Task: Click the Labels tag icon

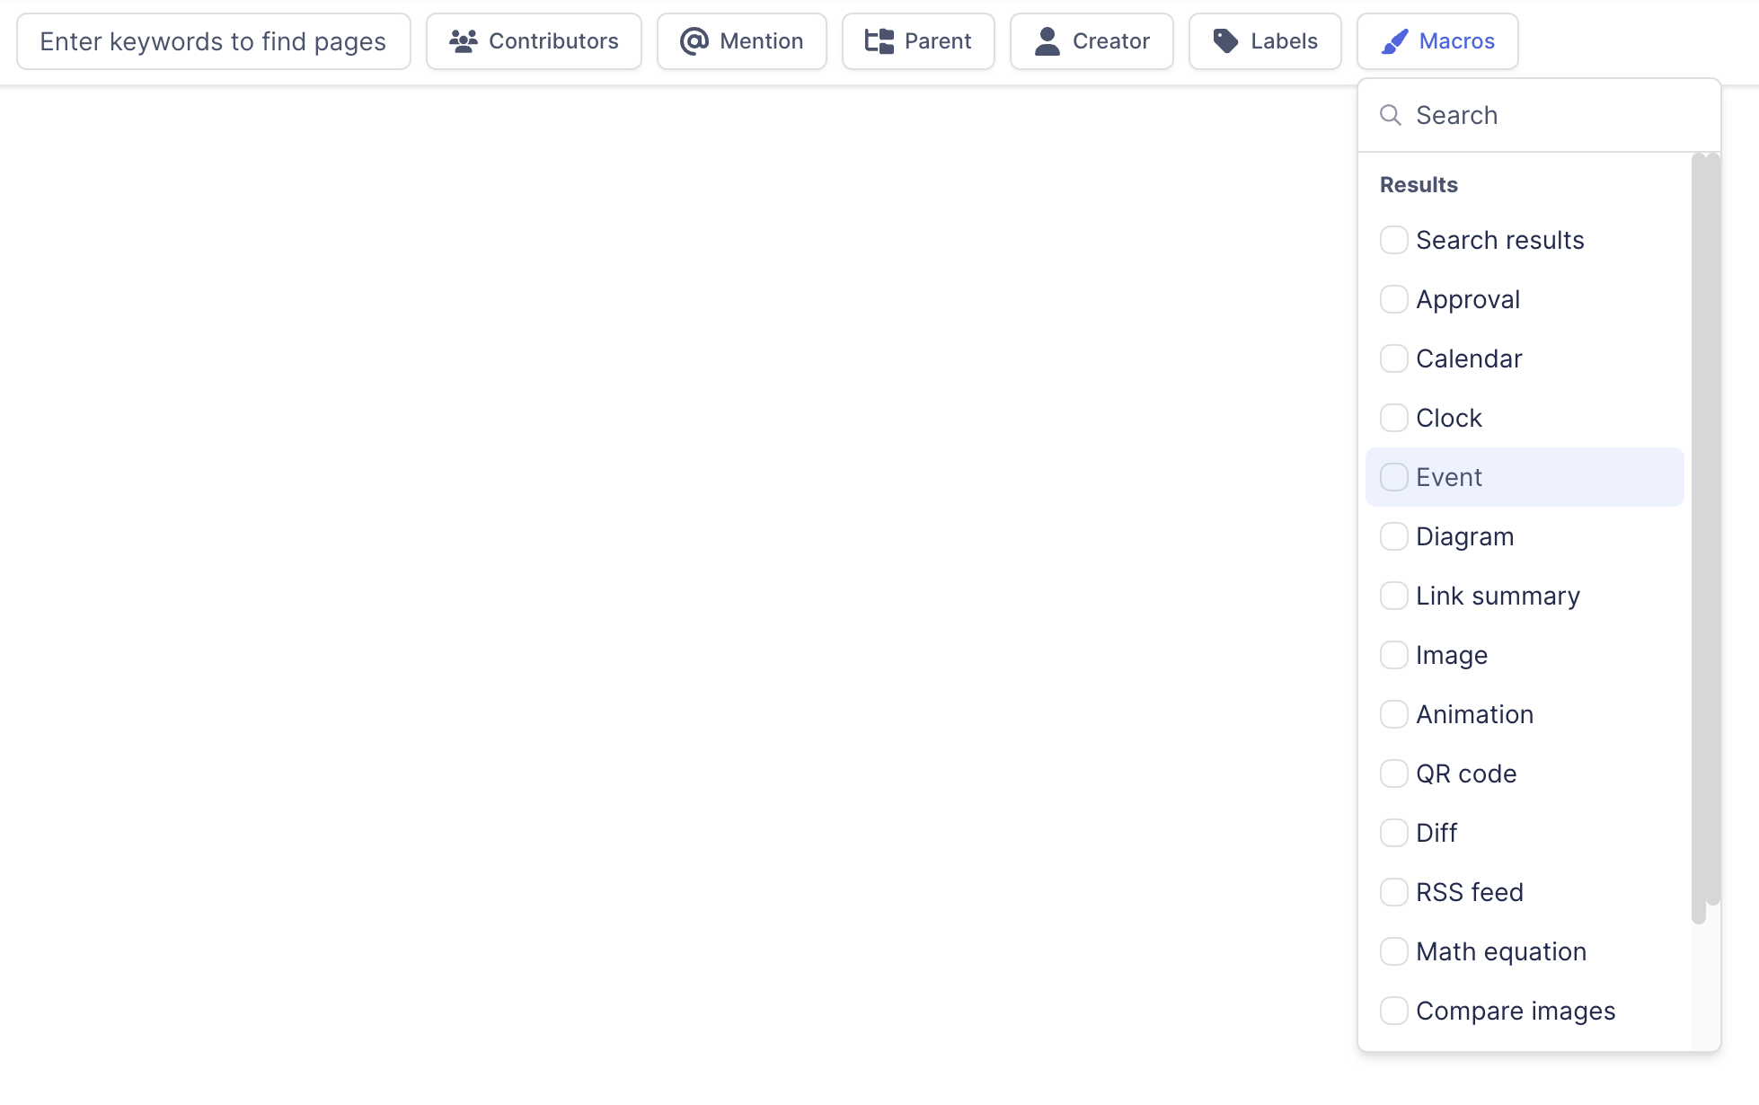Action: click(x=1227, y=40)
